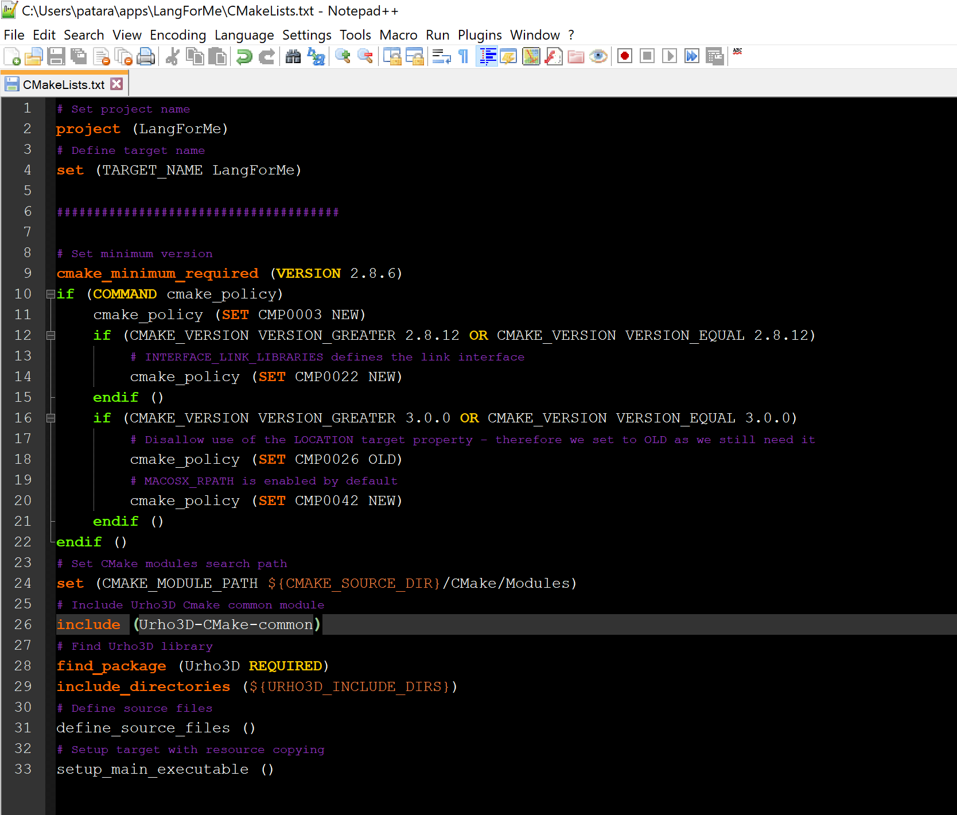Toggle Show All Characters pilcrow icon
957x815 pixels.
464,56
